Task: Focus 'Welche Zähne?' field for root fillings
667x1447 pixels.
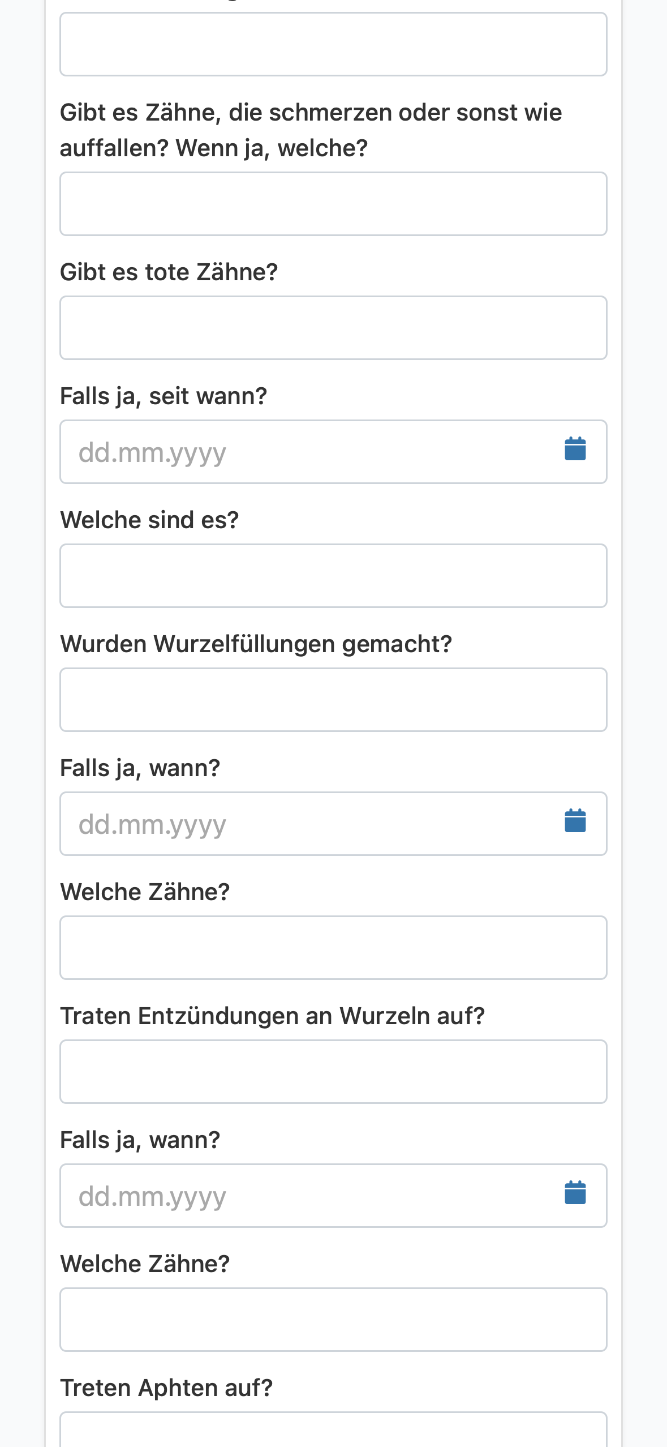Action: point(333,948)
